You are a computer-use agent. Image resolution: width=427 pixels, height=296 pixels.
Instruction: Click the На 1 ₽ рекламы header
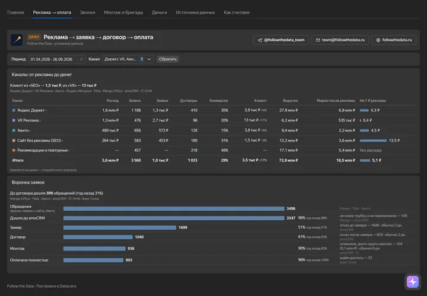point(373,101)
